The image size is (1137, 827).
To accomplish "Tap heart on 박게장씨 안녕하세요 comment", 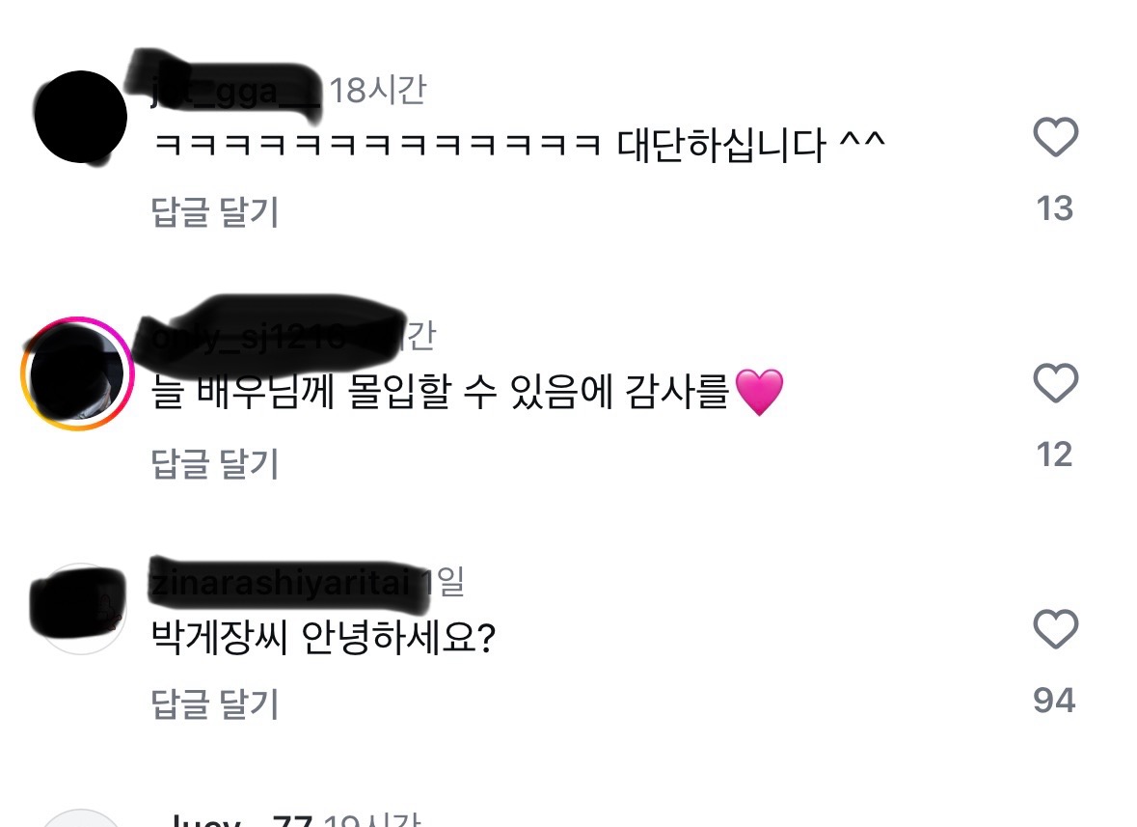I will pos(1055,628).
